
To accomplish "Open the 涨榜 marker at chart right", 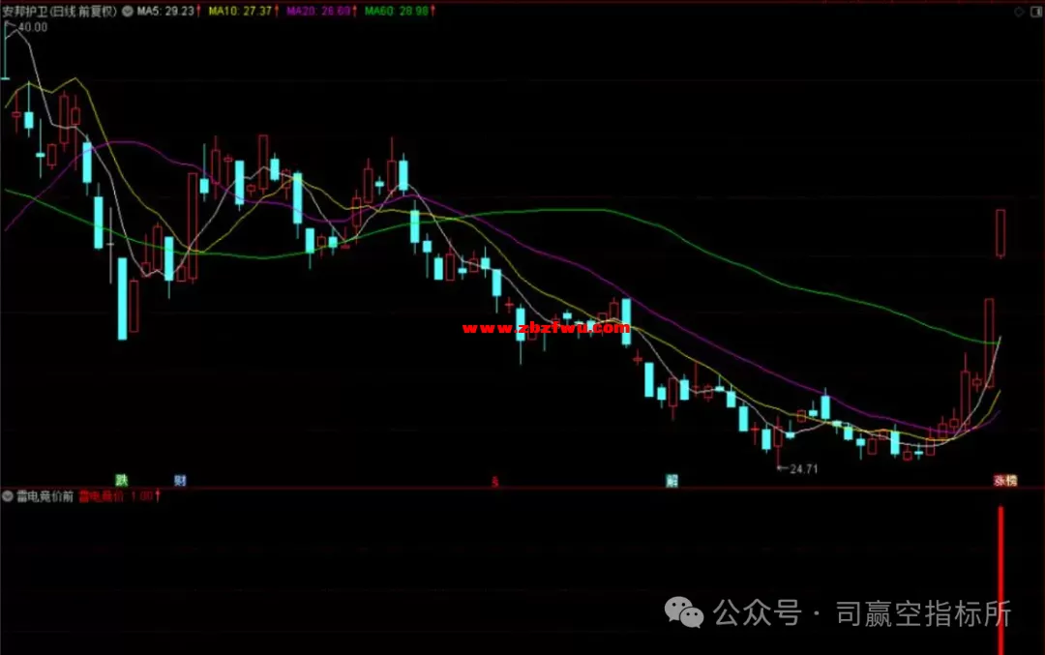I will coord(1005,481).
